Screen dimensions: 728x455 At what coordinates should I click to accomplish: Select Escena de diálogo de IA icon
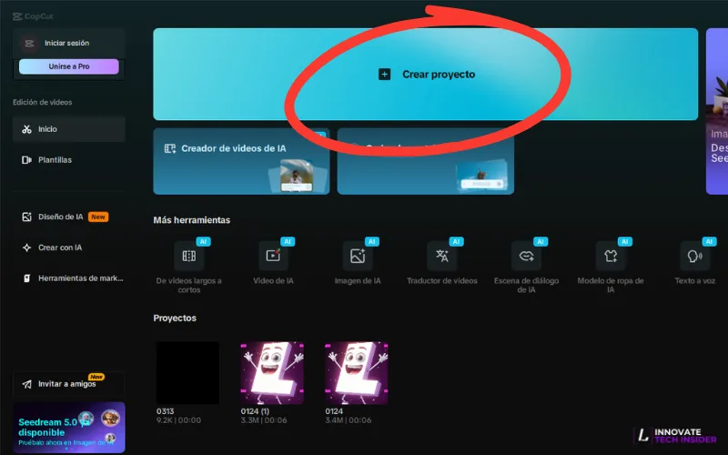coord(526,256)
